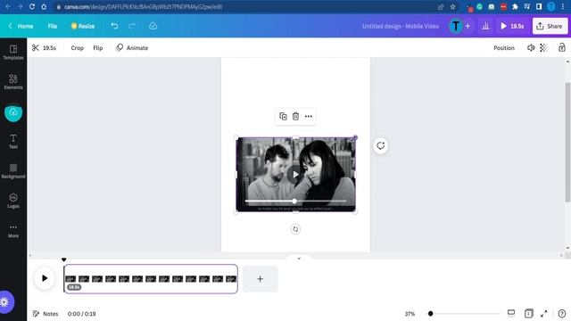Redo the last action
571x321 pixels.
pos(131,26)
